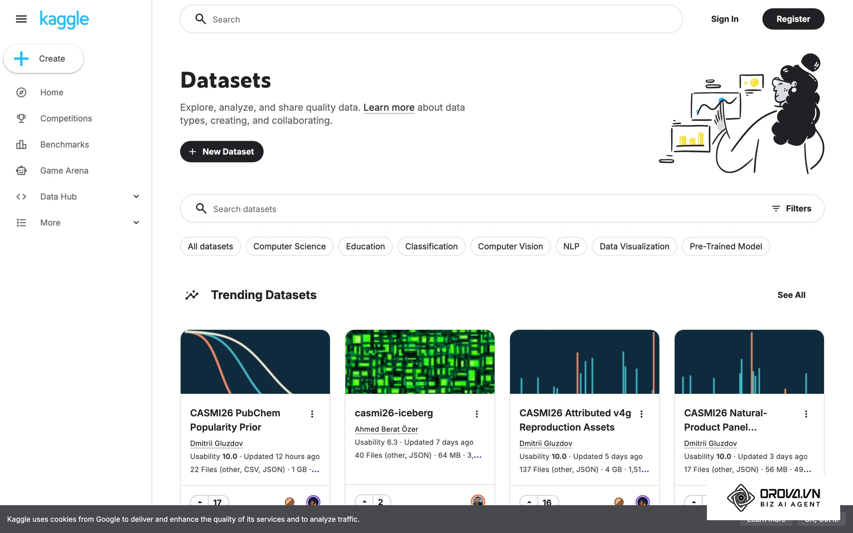The height and width of the screenshot is (533, 853).
Task: Focus the top Search field
Action: point(431,19)
